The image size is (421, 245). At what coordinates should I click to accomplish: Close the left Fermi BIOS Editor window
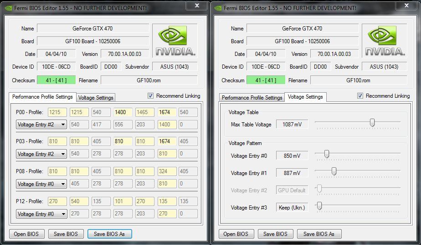[x=197, y=5]
